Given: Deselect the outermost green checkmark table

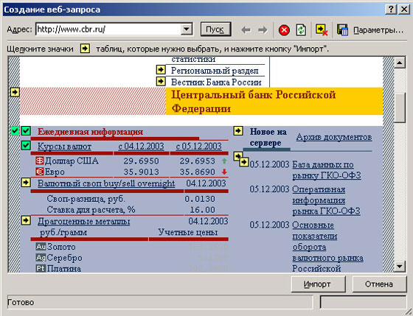Looking at the screenshot, I should click(x=15, y=131).
